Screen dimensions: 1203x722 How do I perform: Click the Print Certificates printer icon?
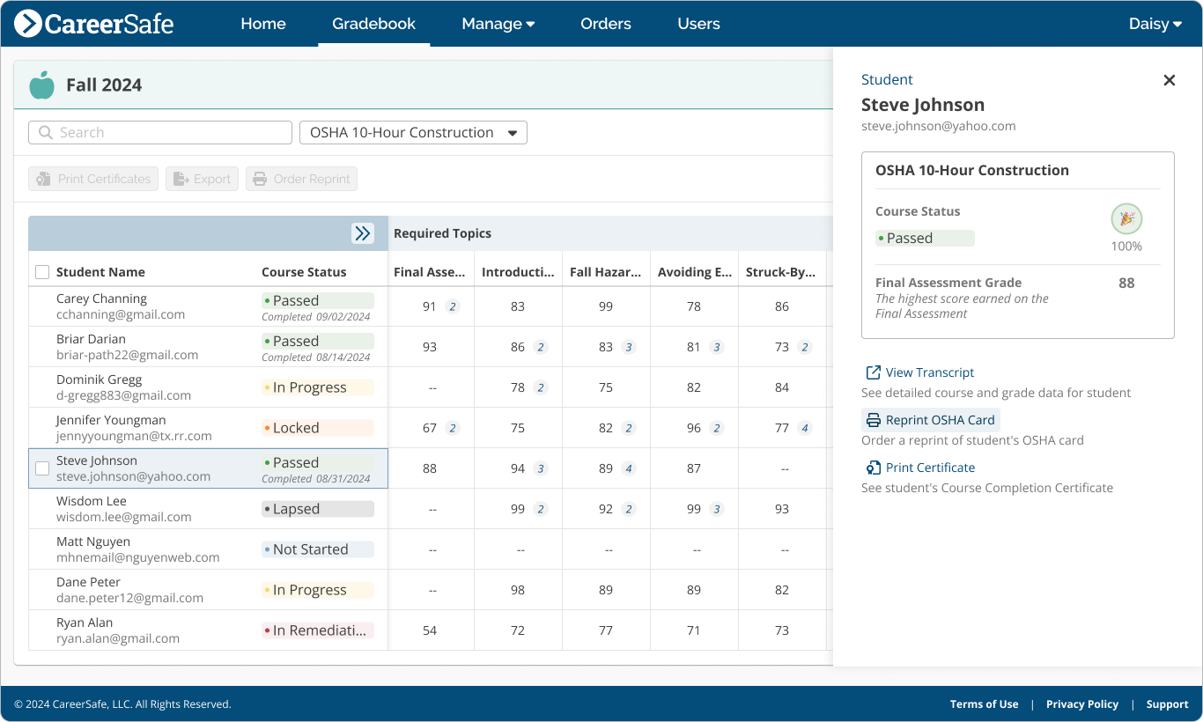click(43, 178)
